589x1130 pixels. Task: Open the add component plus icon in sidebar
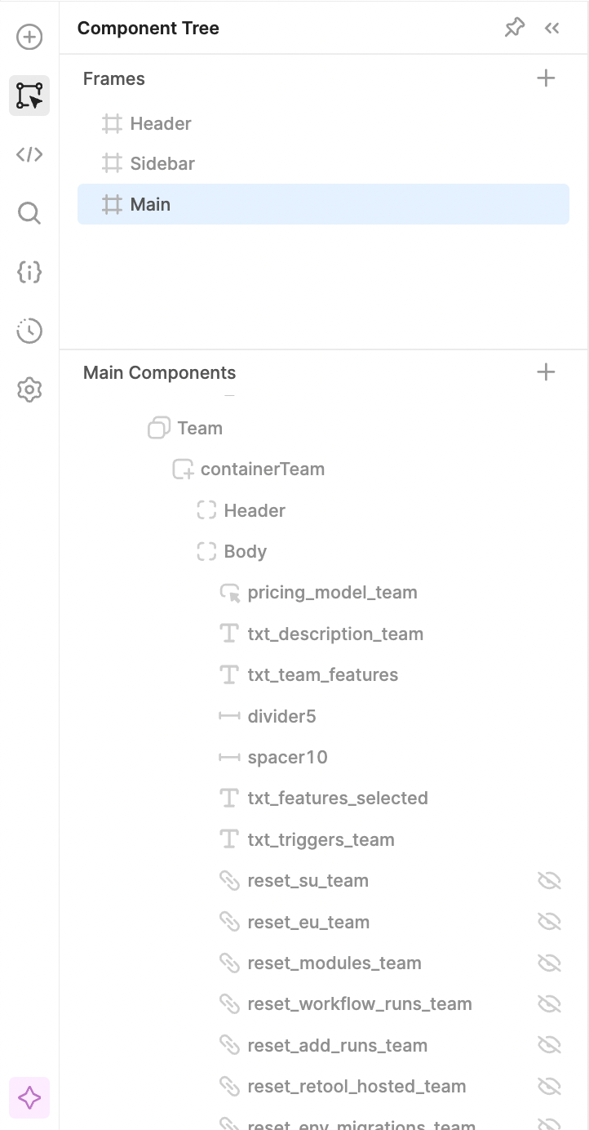[x=29, y=37]
